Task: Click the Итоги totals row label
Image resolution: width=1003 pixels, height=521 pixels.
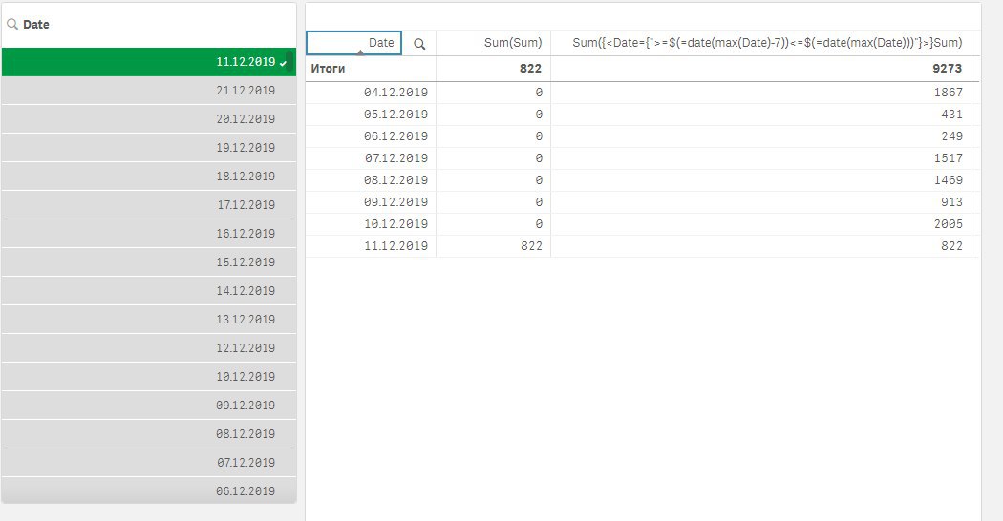Action: point(329,69)
